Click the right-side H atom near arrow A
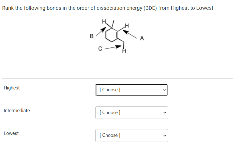This screenshot has width=233, height=149. point(127,26)
